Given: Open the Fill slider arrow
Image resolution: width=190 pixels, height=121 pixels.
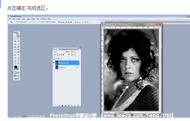Looking at the screenshot, I should (75, 55).
